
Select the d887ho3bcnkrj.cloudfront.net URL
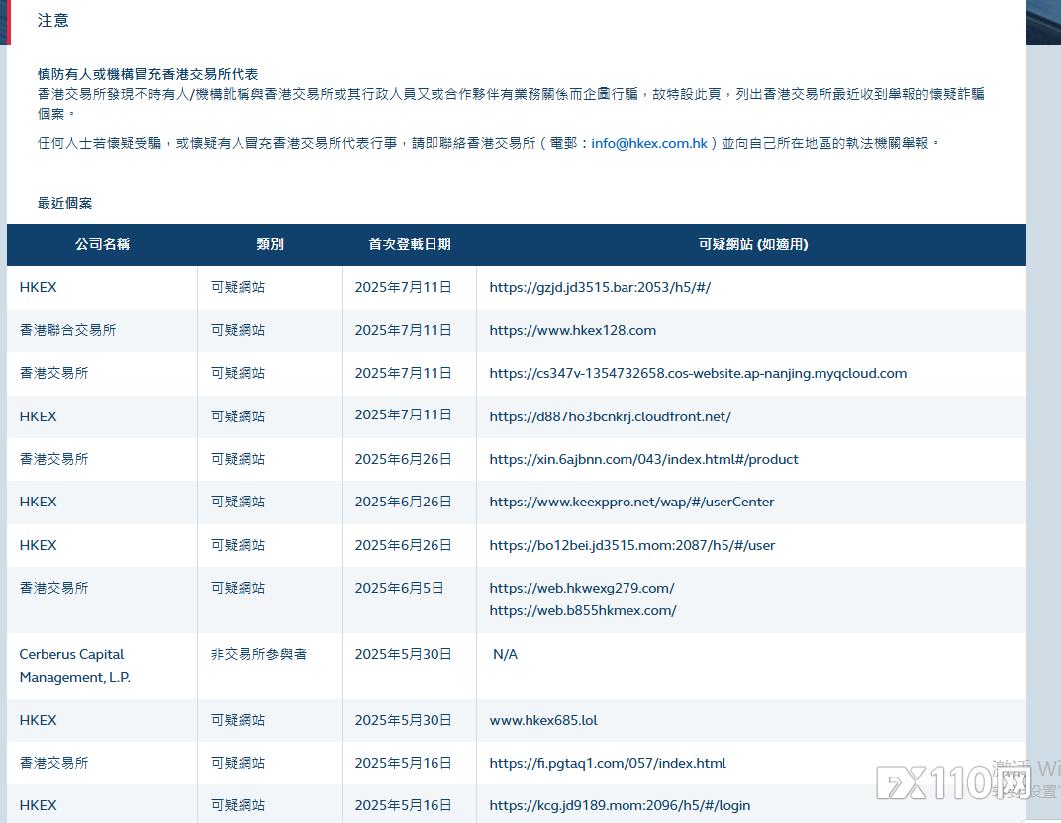point(610,416)
